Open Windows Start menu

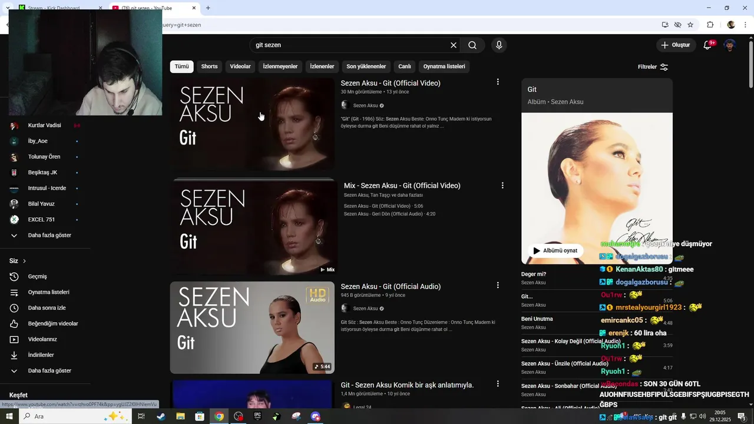tap(9, 416)
